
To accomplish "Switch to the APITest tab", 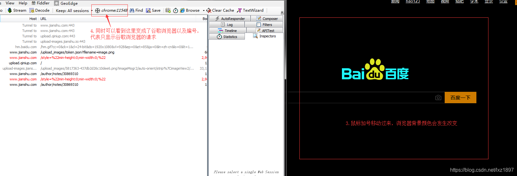I will 265,31.
